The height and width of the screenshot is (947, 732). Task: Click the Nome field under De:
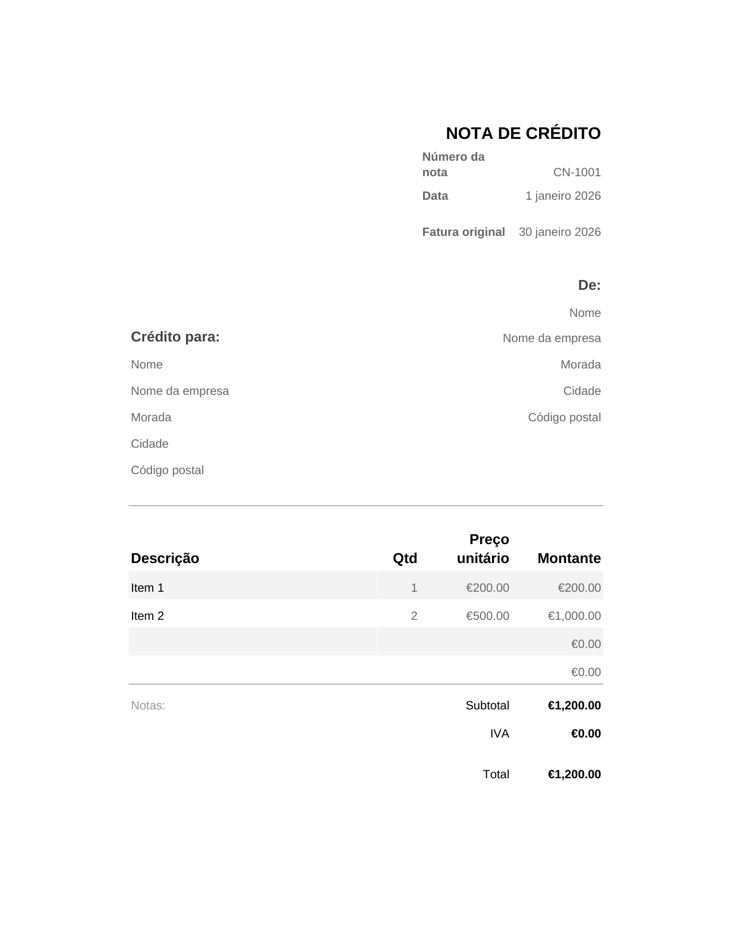click(585, 313)
